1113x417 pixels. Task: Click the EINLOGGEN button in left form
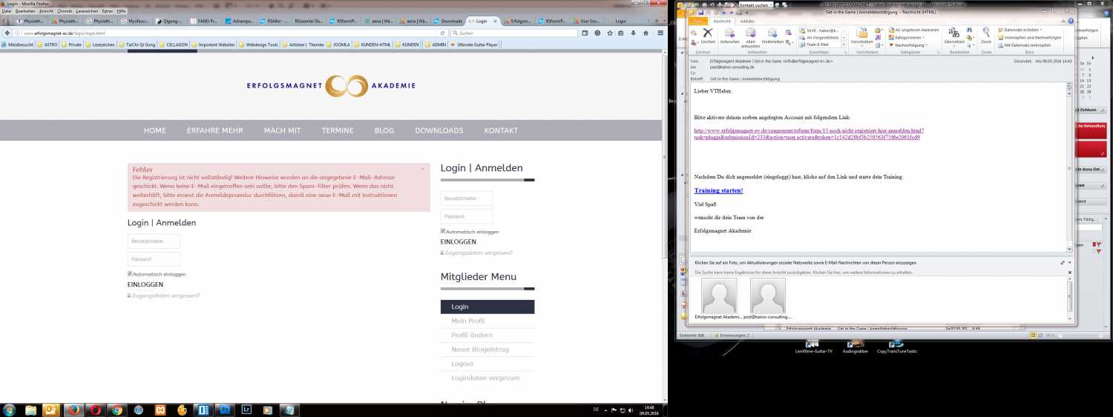tap(145, 284)
